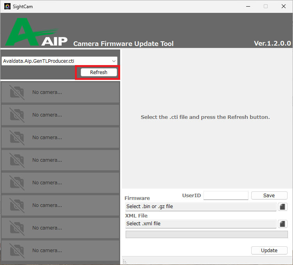293x265 pixels.
Task: Open the browse icon for the Firmware file
Action: [282, 207]
